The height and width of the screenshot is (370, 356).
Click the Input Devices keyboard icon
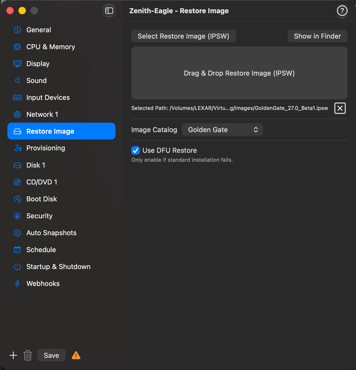click(x=17, y=98)
